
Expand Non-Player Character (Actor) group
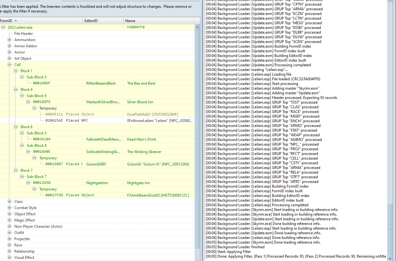coord(9,226)
